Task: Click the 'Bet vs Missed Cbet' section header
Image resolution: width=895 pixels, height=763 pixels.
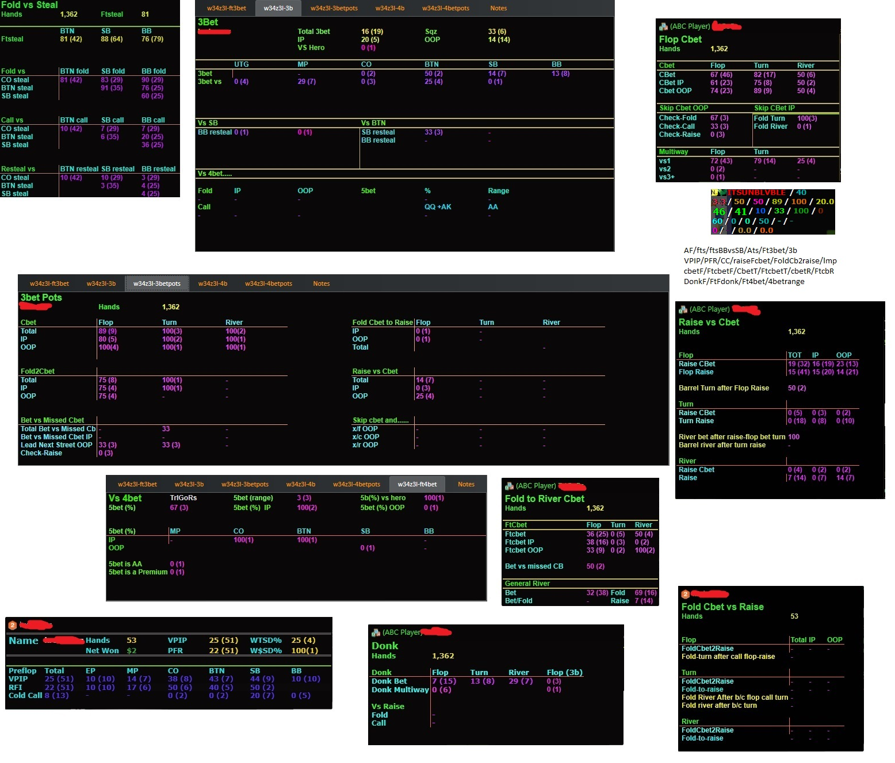Action: 52,420
